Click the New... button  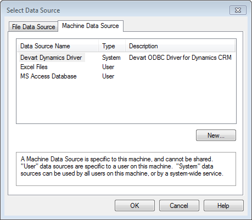coord(216,136)
